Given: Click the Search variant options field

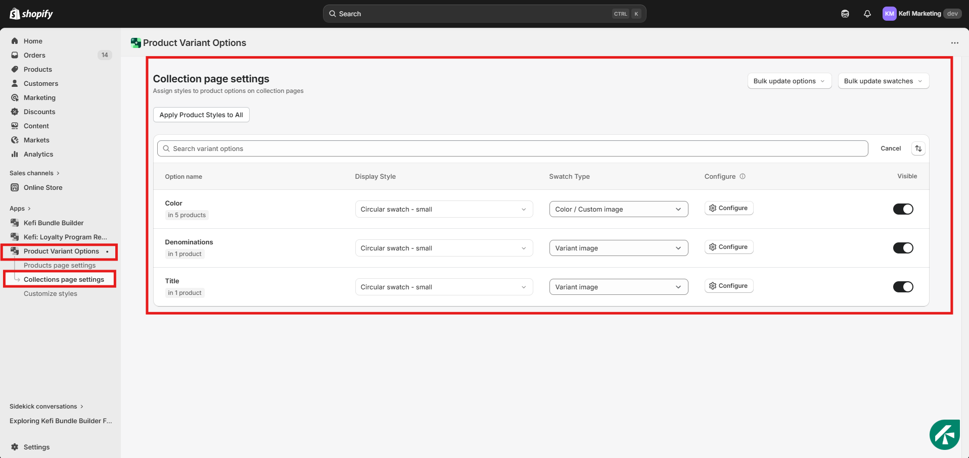Looking at the screenshot, I should [513, 148].
